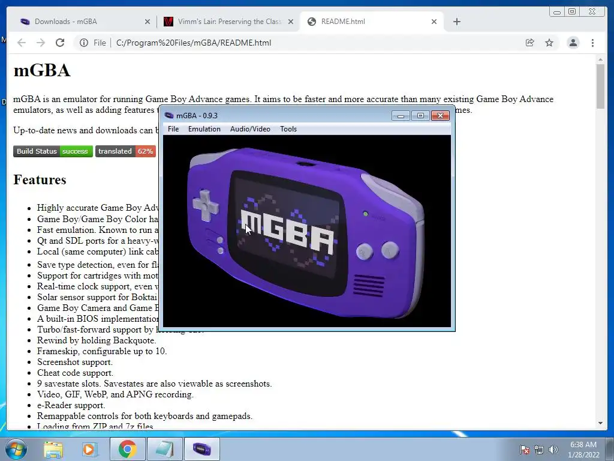Click '9 savestate slots' list item
Viewport: 614px width, 461px height.
point(154,384)
